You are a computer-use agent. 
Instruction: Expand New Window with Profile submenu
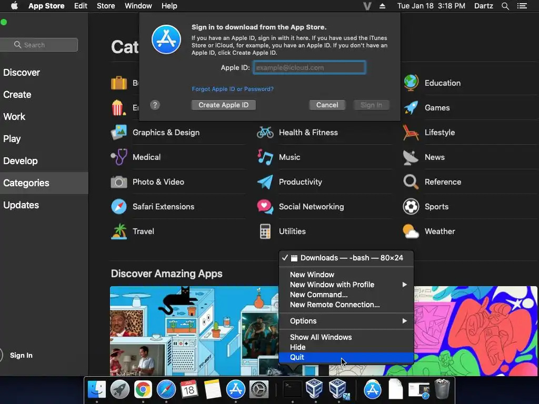click(346, 285)
